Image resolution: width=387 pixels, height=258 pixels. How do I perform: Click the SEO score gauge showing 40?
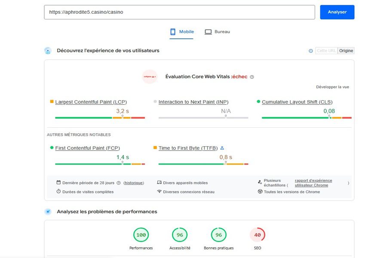pos(257,235)
